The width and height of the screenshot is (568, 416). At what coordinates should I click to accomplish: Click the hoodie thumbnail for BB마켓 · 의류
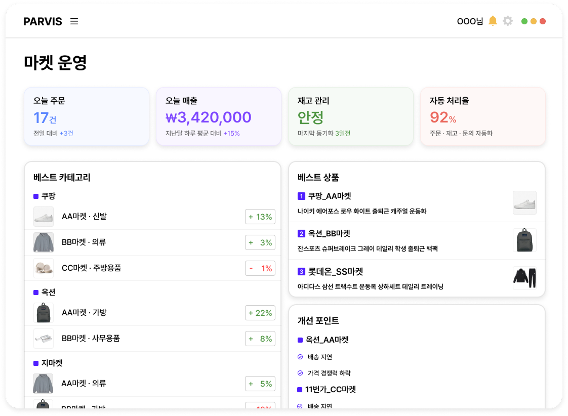coord(44,242)
